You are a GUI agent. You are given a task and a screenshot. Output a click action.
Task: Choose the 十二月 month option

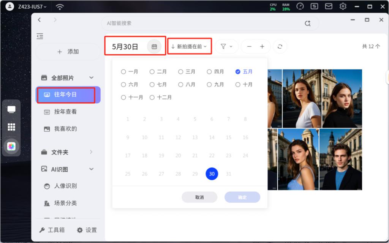pos(161,98)
